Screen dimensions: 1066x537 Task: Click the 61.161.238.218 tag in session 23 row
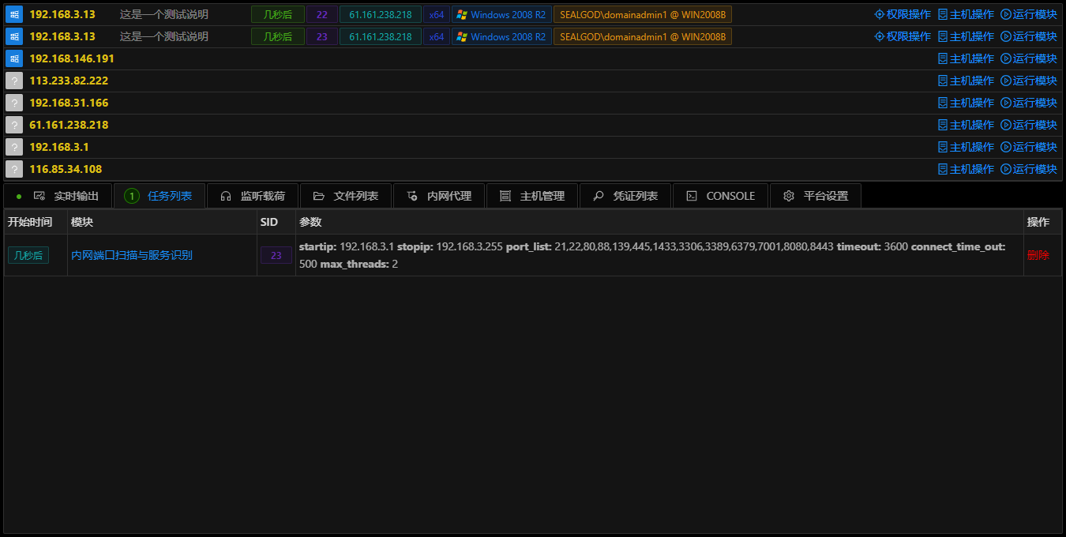click(381, 36)
